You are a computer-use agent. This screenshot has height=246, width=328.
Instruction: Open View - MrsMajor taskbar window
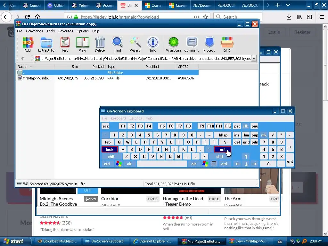(x=249, y=241)
